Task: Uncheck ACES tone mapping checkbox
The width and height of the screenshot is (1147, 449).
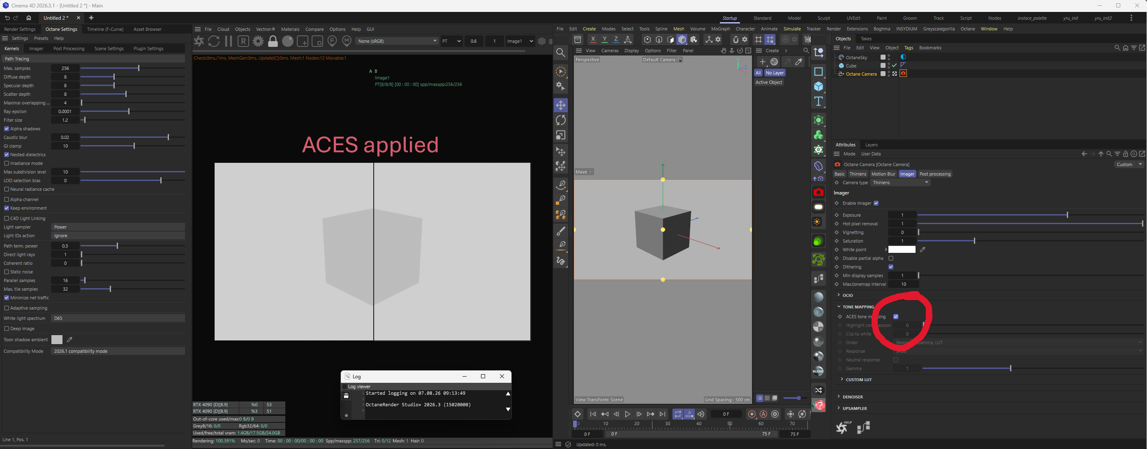Action: [x=896, y=317]
